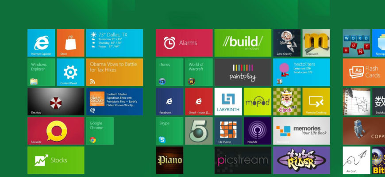Open the NearMe tile
Image resolution: width=385 pixels, height=177 pixels.
[x=258, y=131]
